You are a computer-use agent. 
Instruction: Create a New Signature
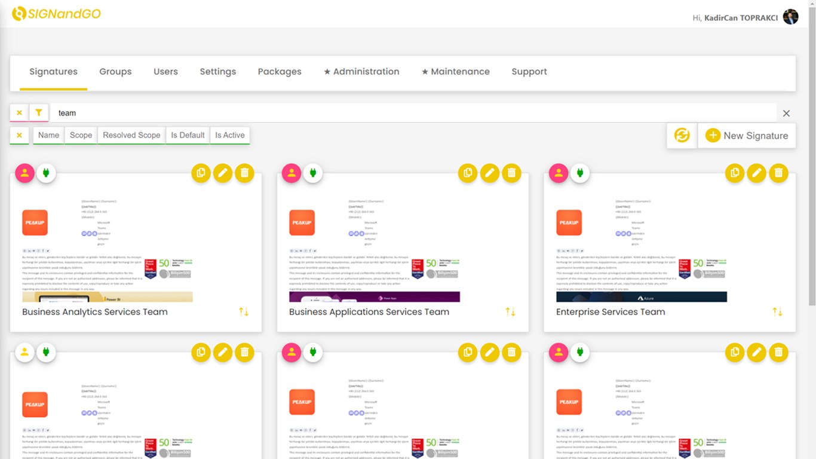747,136
